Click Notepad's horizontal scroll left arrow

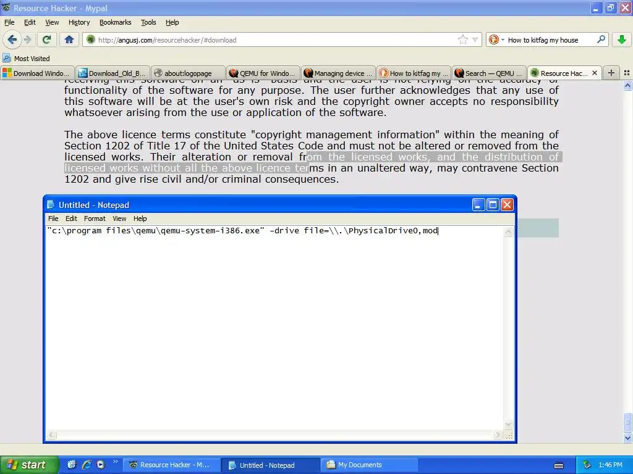51,435
